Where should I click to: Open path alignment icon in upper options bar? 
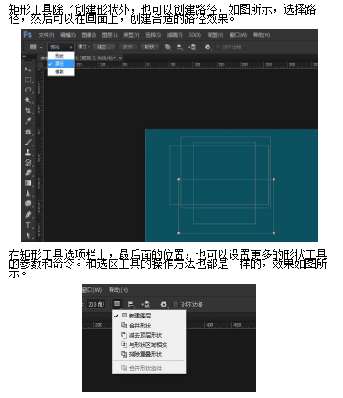[179, 47]
